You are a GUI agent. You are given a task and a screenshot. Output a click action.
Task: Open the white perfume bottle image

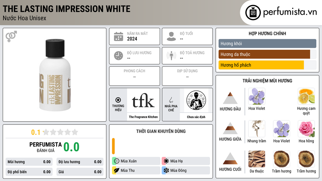point(55,75)
